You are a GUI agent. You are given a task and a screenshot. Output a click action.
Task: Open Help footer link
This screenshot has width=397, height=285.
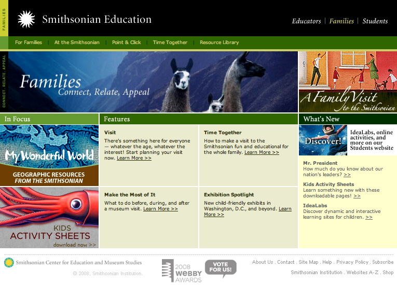327,262
